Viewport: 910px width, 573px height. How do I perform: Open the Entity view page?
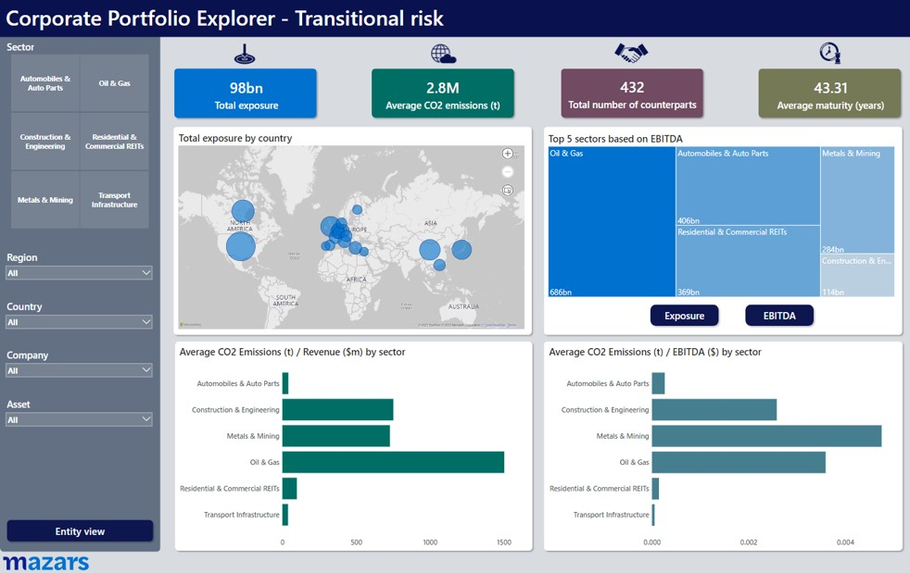80,531
